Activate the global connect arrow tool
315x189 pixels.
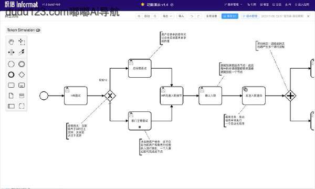pos(22,52)
